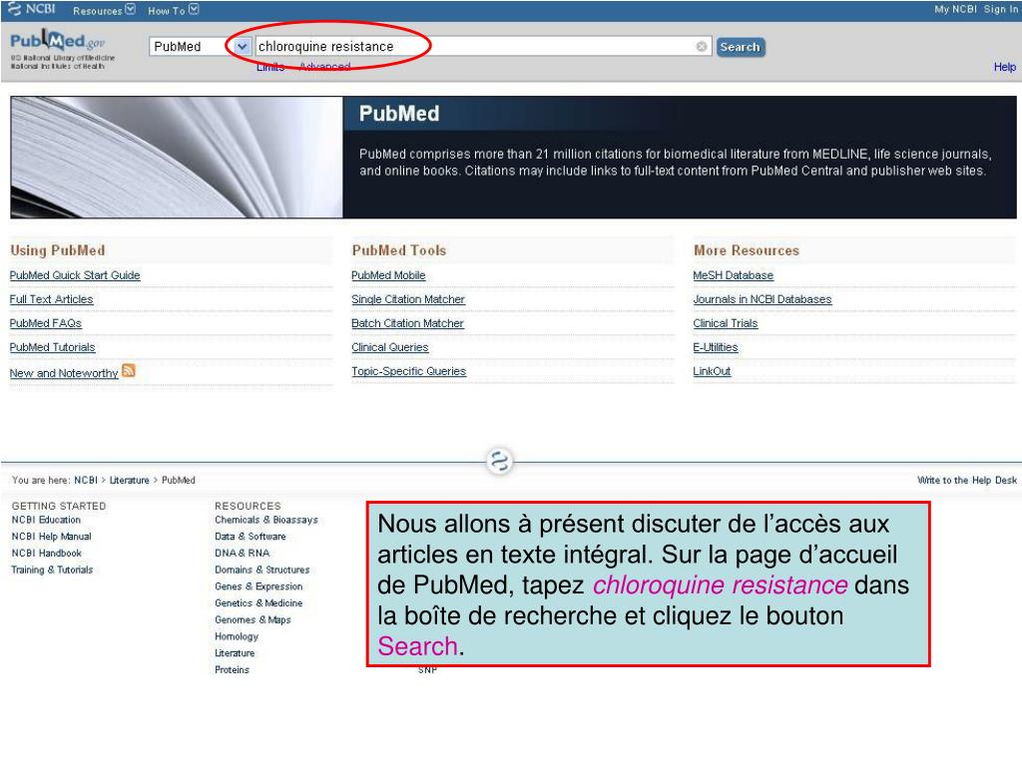Open DNA & RNA resource link

coord(242,553)
